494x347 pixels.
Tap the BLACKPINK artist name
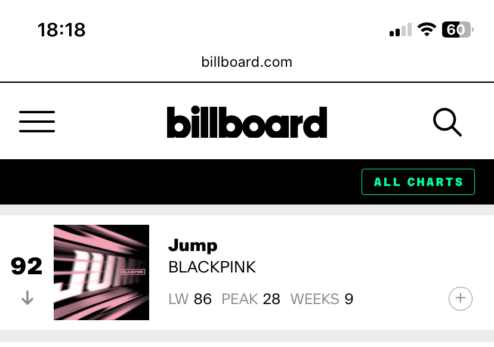click(x=212, y=267)
